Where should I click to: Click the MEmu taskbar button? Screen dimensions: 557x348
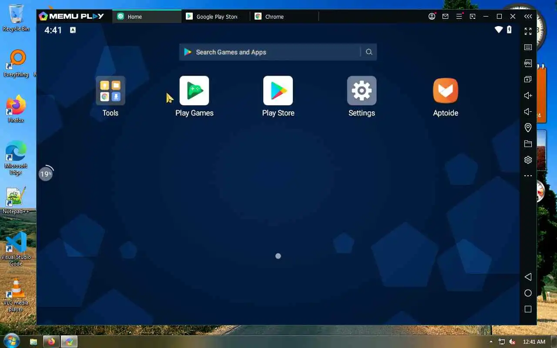[x=69, y=342]
